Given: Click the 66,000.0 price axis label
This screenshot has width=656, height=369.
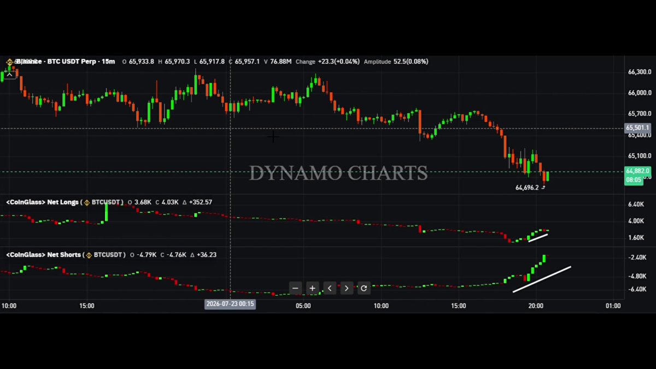Looking at the screenshot, I should [x=640, y=93].
